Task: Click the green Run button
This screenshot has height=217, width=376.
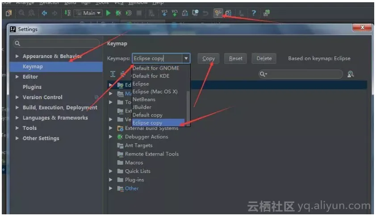Action: point(109,13)
